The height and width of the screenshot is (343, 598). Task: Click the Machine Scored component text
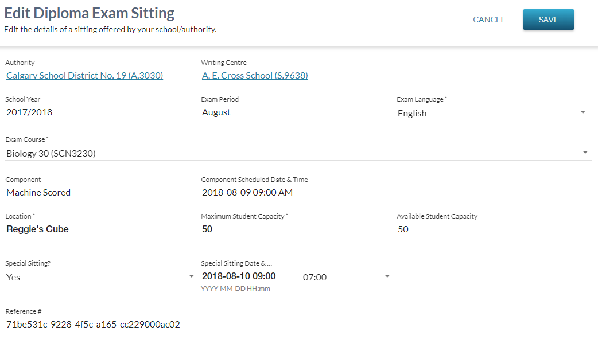[38, 193]
